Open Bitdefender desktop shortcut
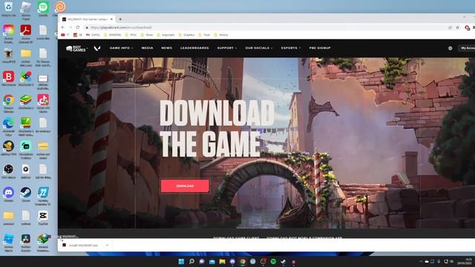 coord(8,79)
